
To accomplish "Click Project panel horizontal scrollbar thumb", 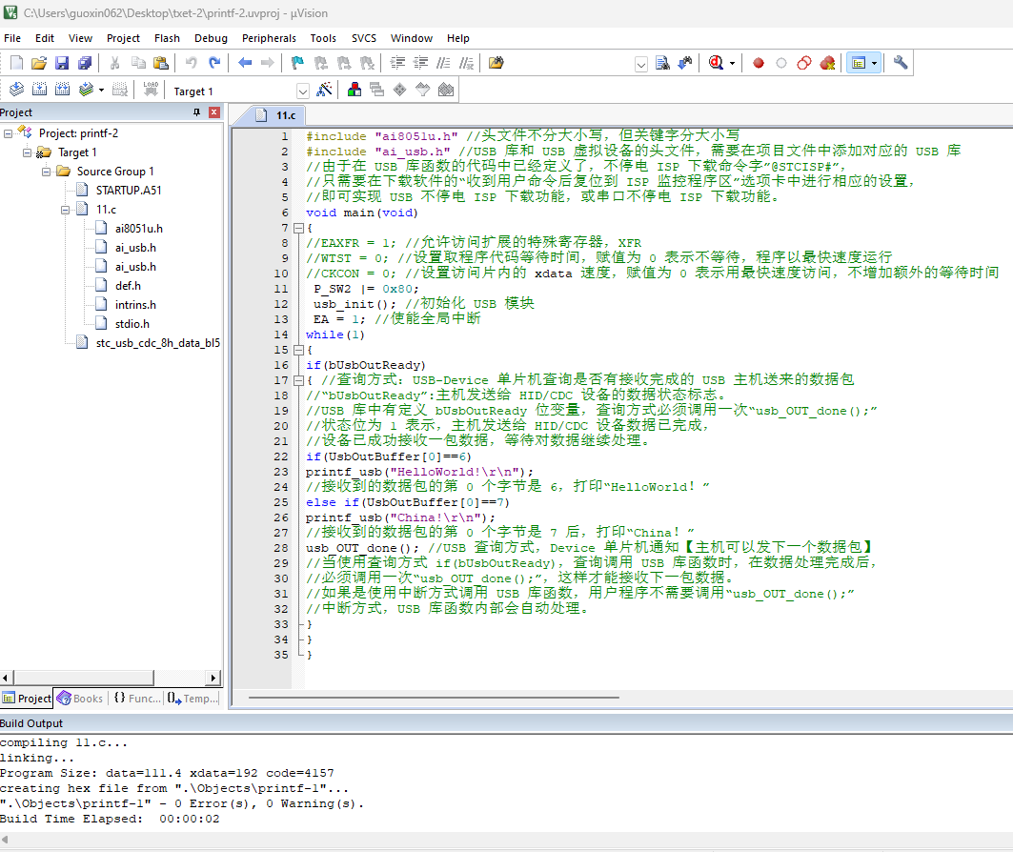I will point(83,678).
